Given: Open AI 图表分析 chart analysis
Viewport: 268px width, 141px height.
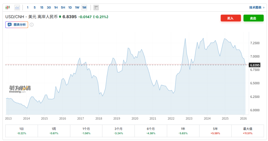Looking at the screenshot, I should click(x=17, y=25).
